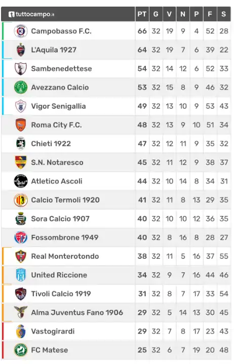Click the F goals-for column header
Screen dimensions: 234x364
210,14
